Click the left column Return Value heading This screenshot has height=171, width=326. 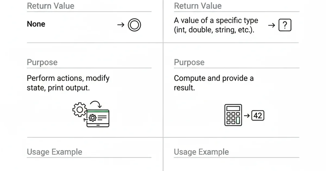tap(51, 6)
